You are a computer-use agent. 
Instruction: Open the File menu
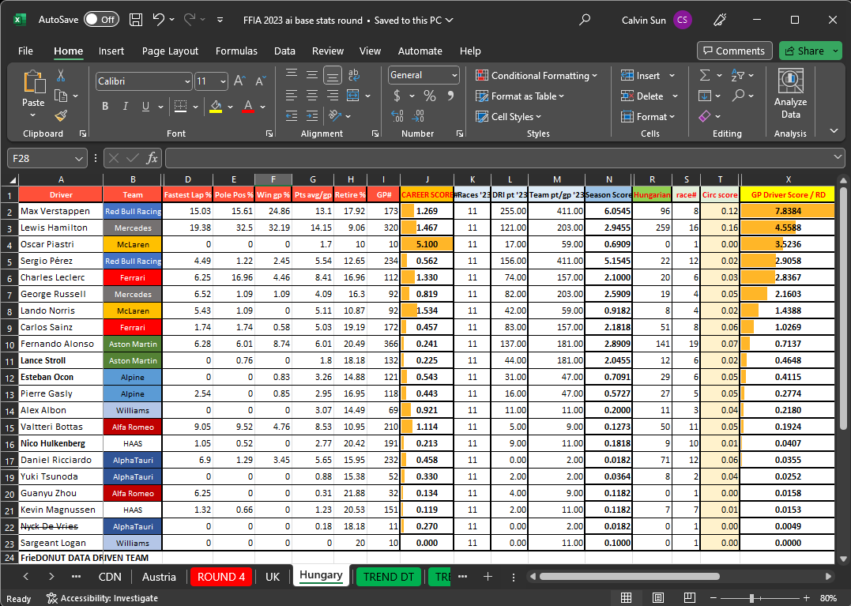click(x=25, y=51)
